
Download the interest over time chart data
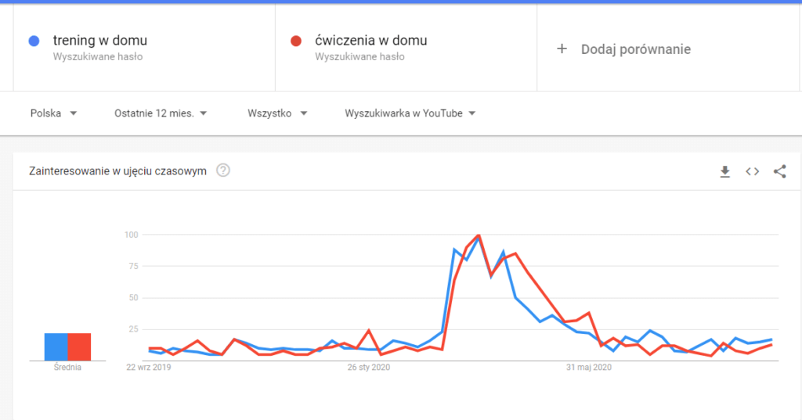pyautogui.click(x=725, y=171)
